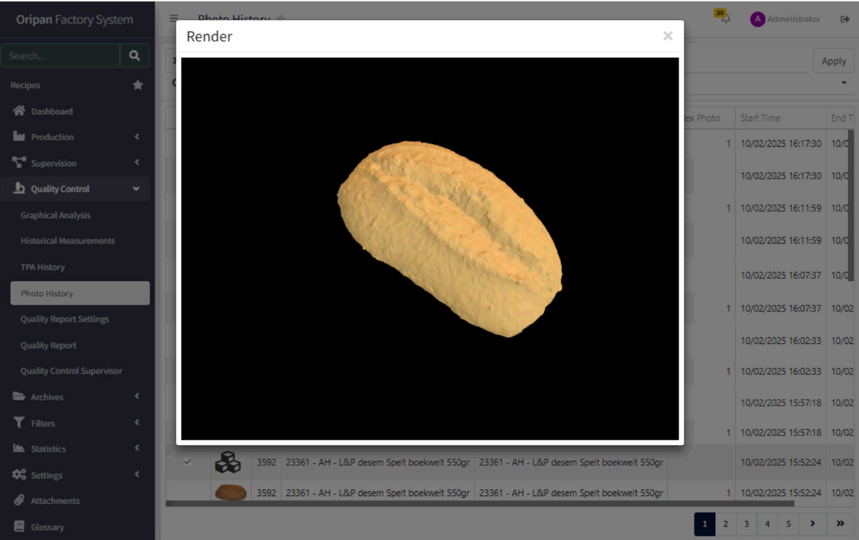Click the Apply button
This screenshot has width=859, height=540.
point(833,61)
